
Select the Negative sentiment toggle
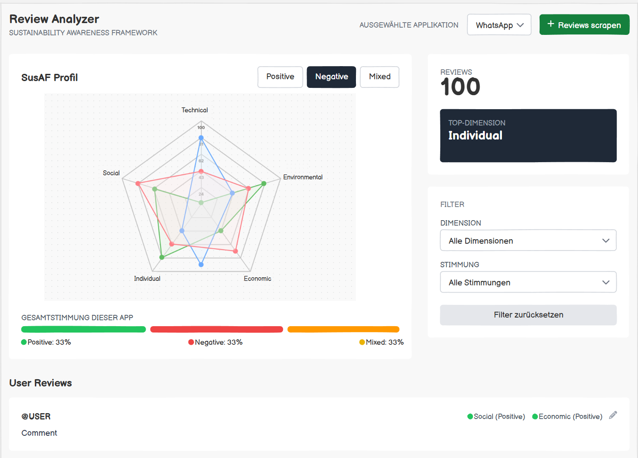coord(331,77)
